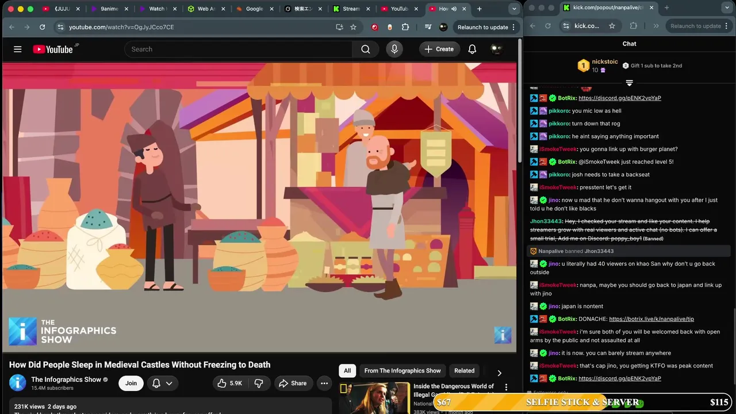Reload the YouTube page
The image size is (736, 414).
(42, 27)
